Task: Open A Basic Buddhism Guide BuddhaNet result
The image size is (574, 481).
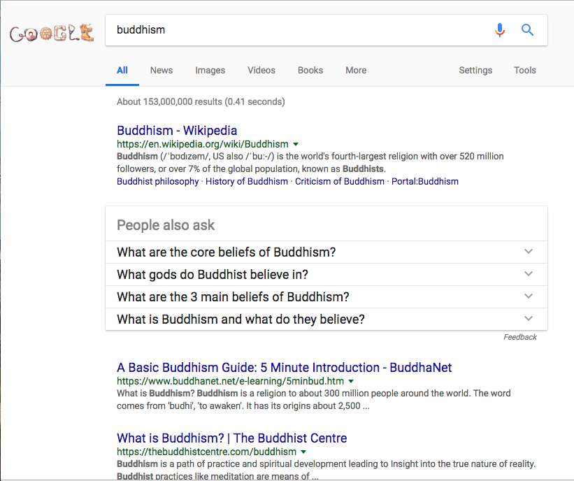Action: 285,368
